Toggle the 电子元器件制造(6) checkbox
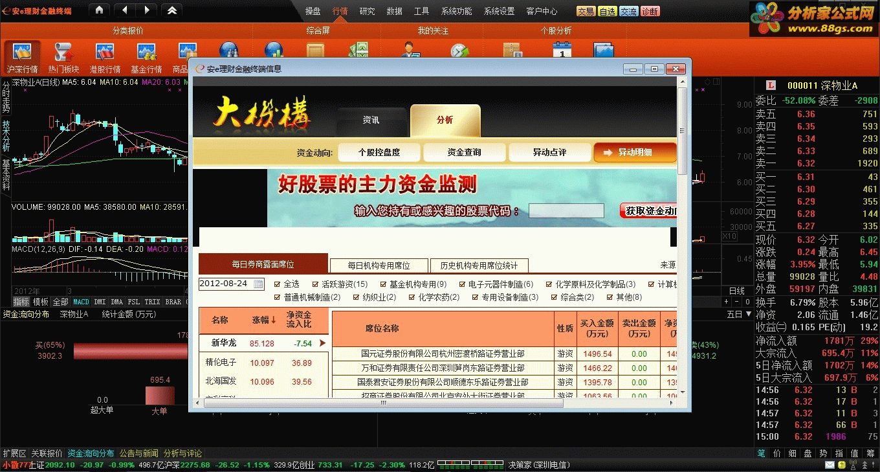This screenshot has width=880, height=472. [463, 284]
